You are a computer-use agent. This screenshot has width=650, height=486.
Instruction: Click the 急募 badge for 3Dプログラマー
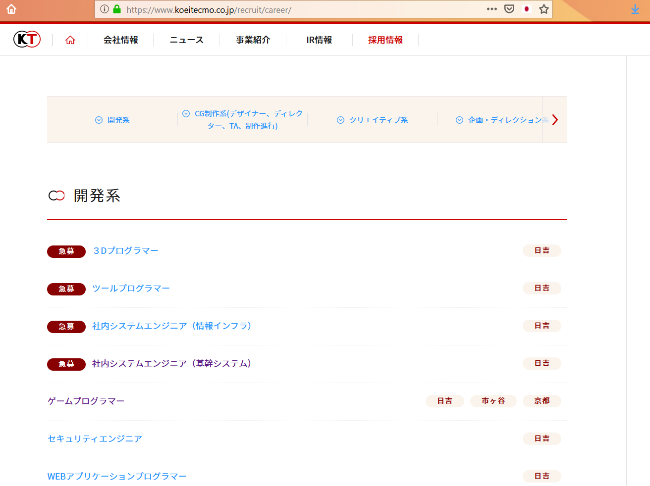point(66,251)
